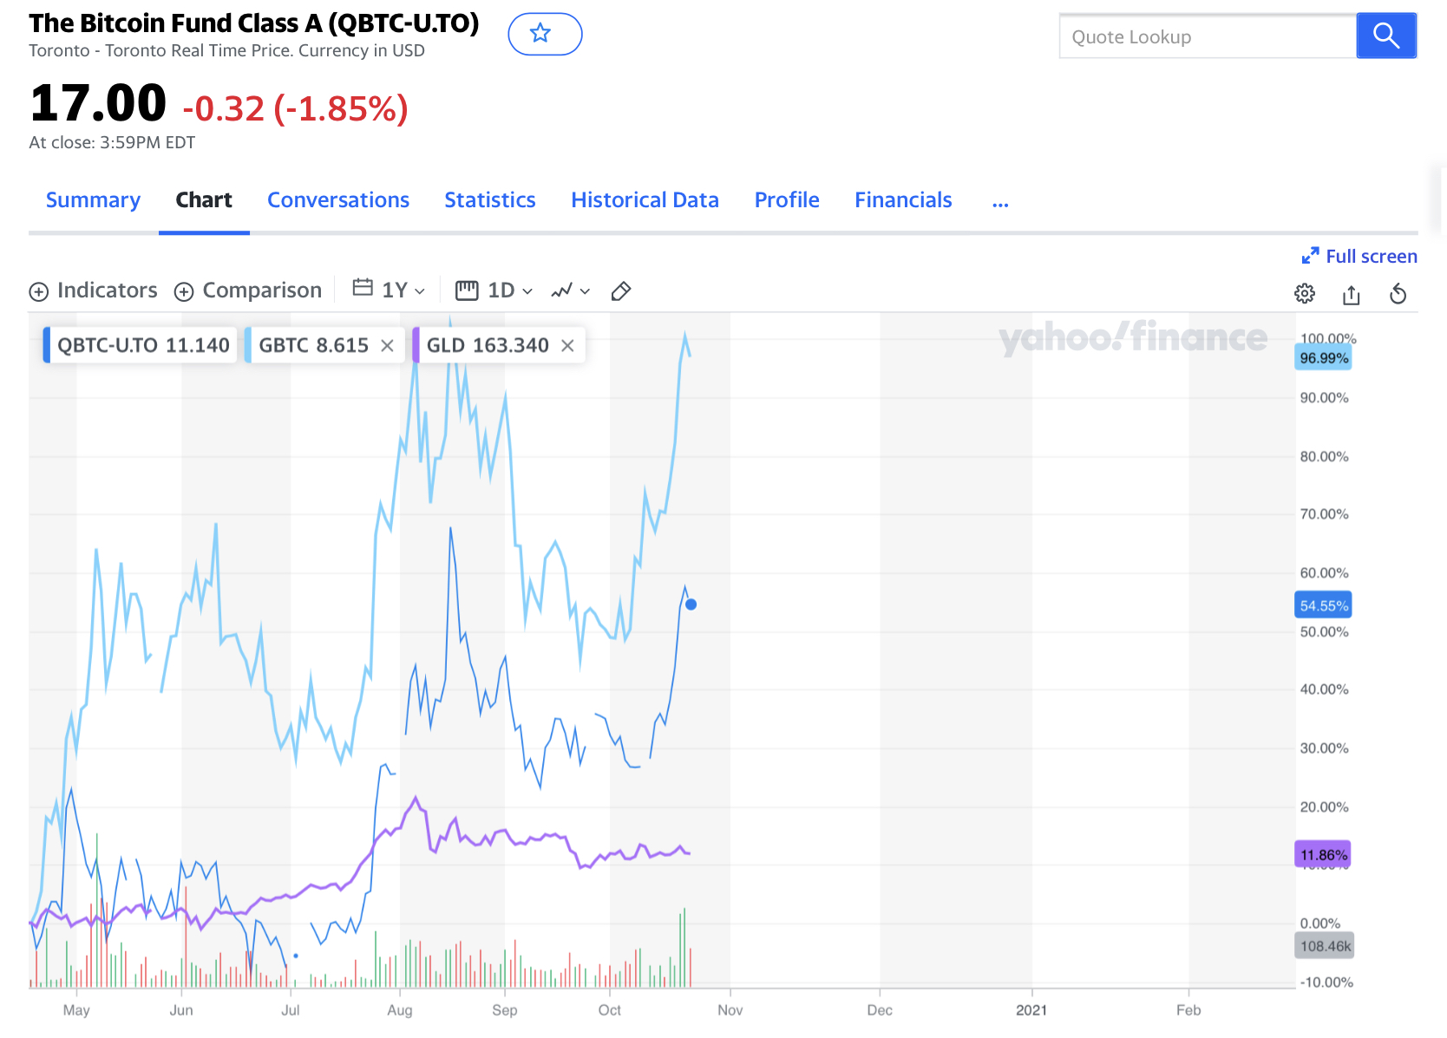The width and height of the screenshot is (1447, 1038).
Task: Go to the Statistics tab
Action: coord(489,200)
